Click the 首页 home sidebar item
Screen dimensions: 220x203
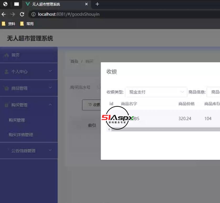[15, 55]
